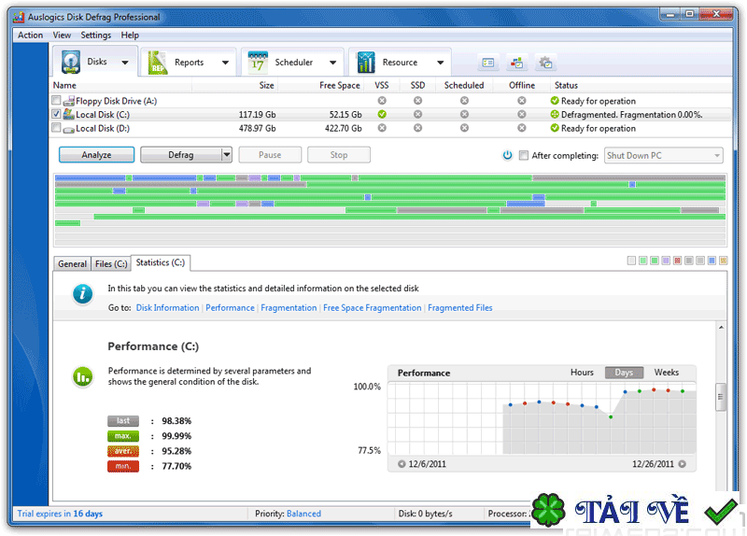
Task: Open the Resource dropdown arrow
Action: (x=440, y=63)
